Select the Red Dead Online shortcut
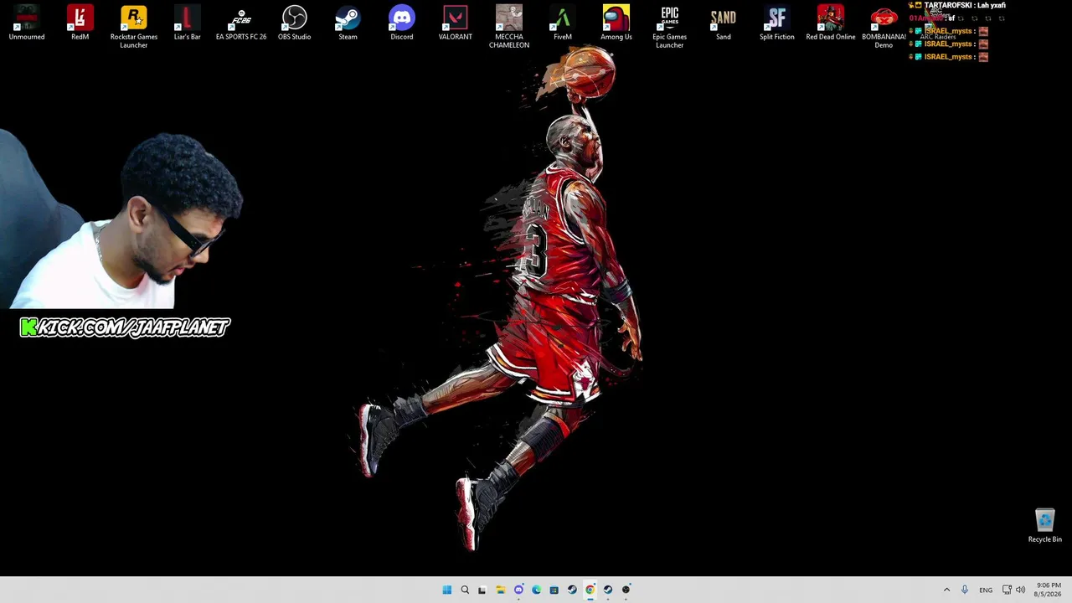This screenshot has height=603, width=1072. 831,23
